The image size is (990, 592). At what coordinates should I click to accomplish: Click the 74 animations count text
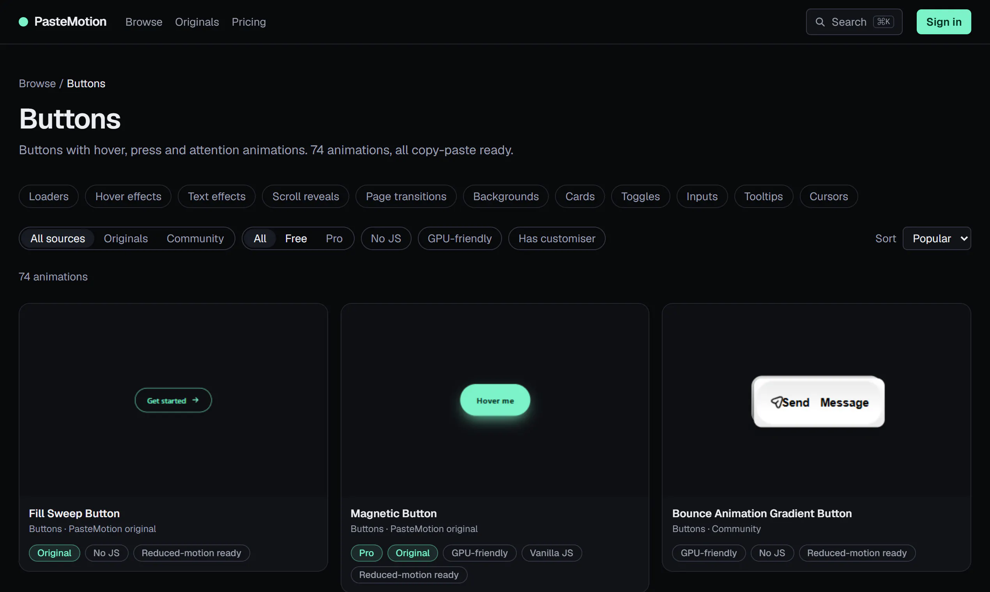point(53,277)
